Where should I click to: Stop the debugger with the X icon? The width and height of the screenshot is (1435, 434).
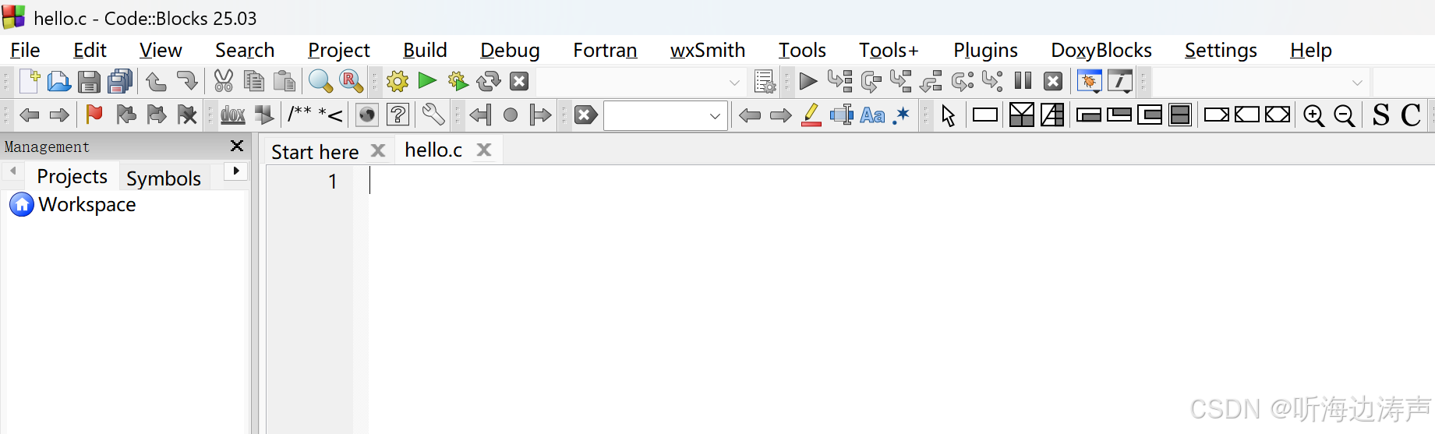click(x=1053, y=81)
